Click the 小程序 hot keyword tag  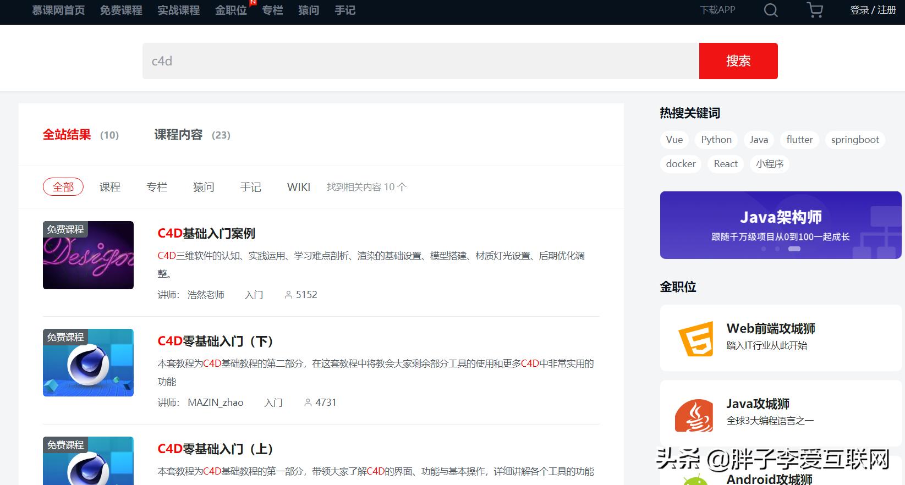pyautogui.click(x=770, y=164)
